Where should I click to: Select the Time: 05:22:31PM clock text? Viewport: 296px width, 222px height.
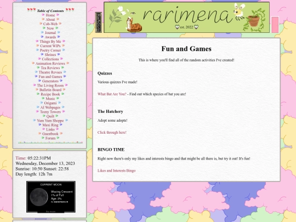(x=33, y=158)
